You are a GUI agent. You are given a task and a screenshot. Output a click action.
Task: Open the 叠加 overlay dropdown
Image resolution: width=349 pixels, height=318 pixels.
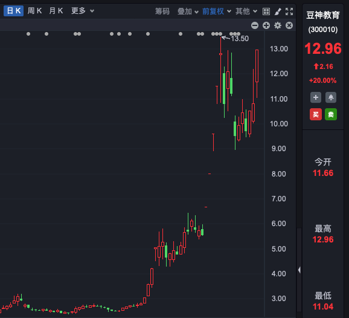[188, 11]
